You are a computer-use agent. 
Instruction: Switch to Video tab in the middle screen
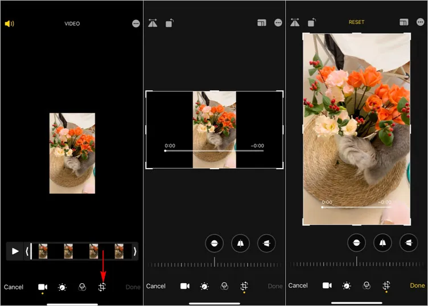(x=185, y=286)
